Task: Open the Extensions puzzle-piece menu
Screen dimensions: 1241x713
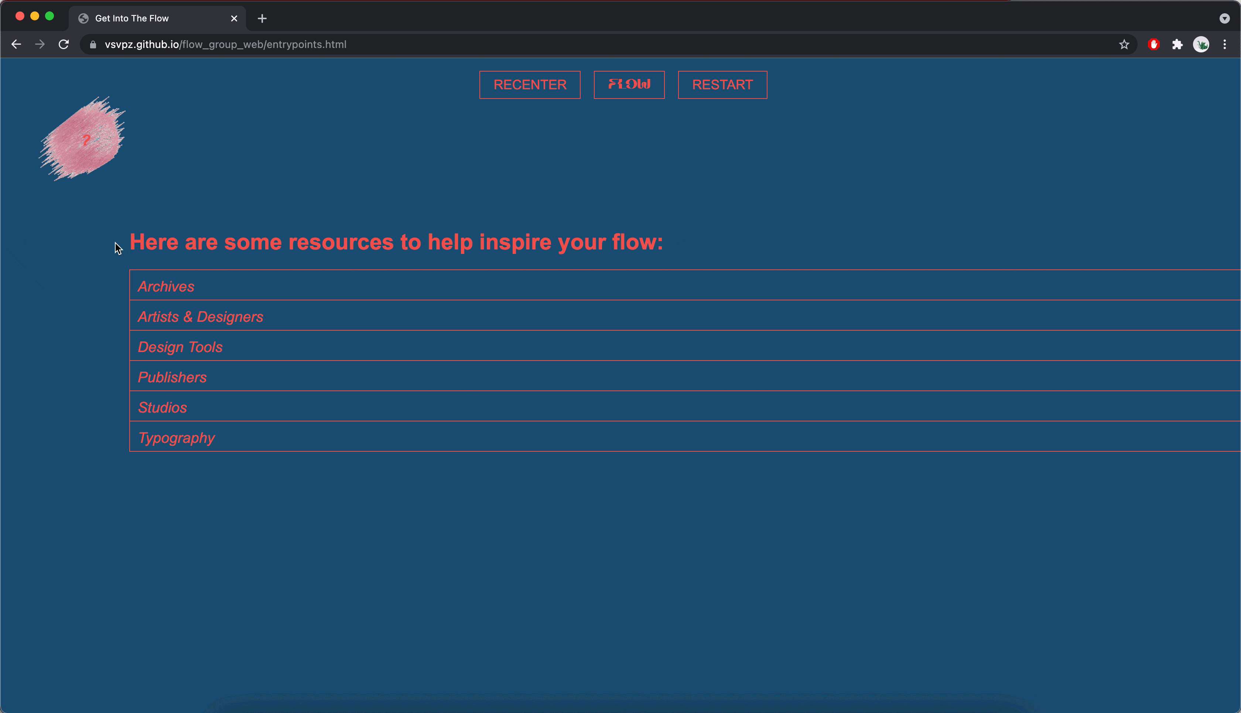Action: [x=1177, y=45]
